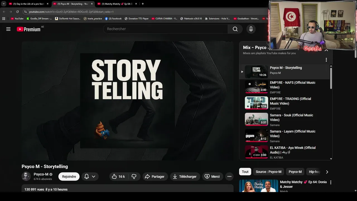This screenshot has width=357, height=201.
Task: Click the Télécharger download button
Action: (185, 176)
